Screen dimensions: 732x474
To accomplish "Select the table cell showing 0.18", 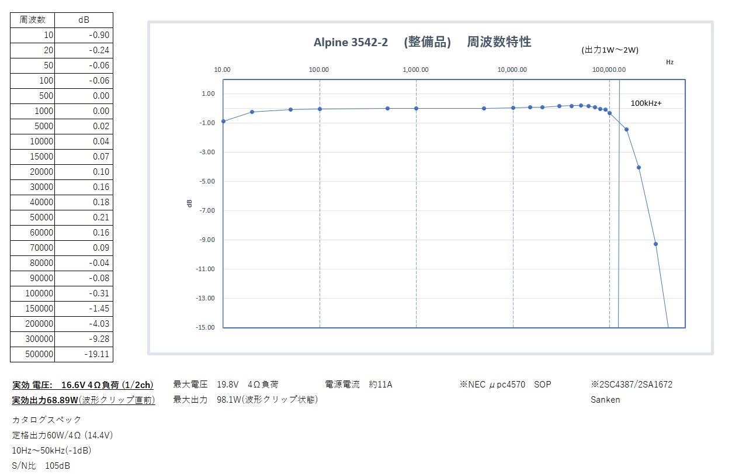I will [84, 202].
